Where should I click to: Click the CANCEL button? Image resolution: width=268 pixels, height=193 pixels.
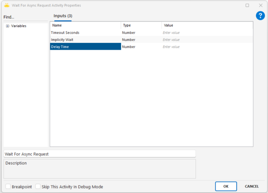252,186
